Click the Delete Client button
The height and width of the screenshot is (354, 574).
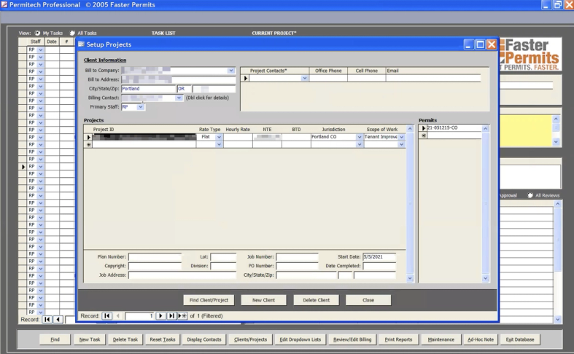pos(317,300)
